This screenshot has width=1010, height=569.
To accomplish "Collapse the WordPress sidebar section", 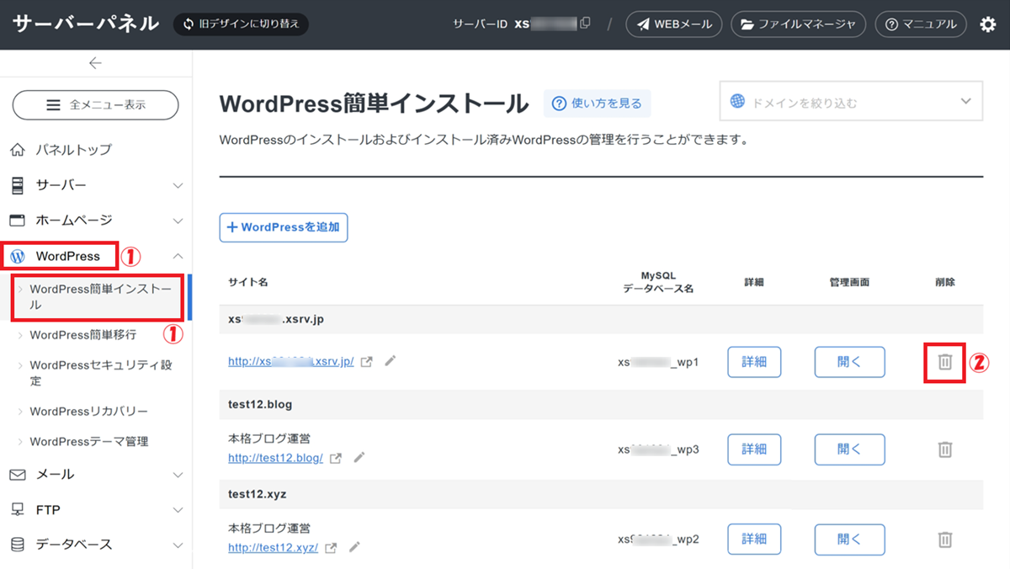I will 178,256.
